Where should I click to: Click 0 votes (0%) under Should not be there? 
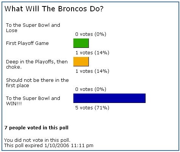coord(91,89)
